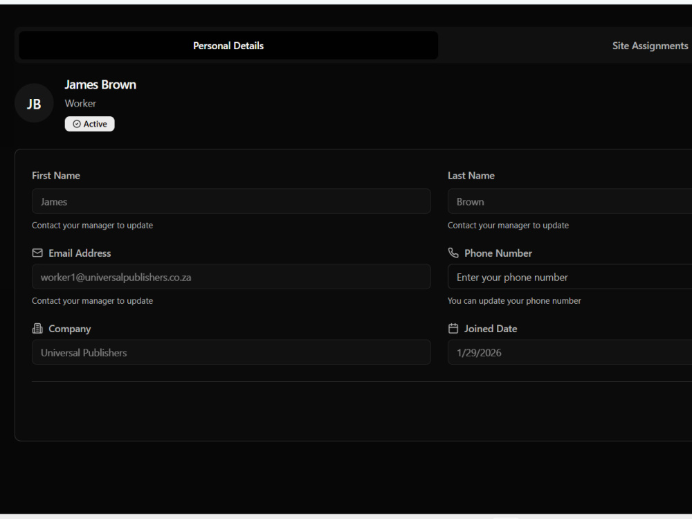Click the phone icon beside Phone Number
The image size is (692, 519).
pyautogui.click(x=453, y=253)
